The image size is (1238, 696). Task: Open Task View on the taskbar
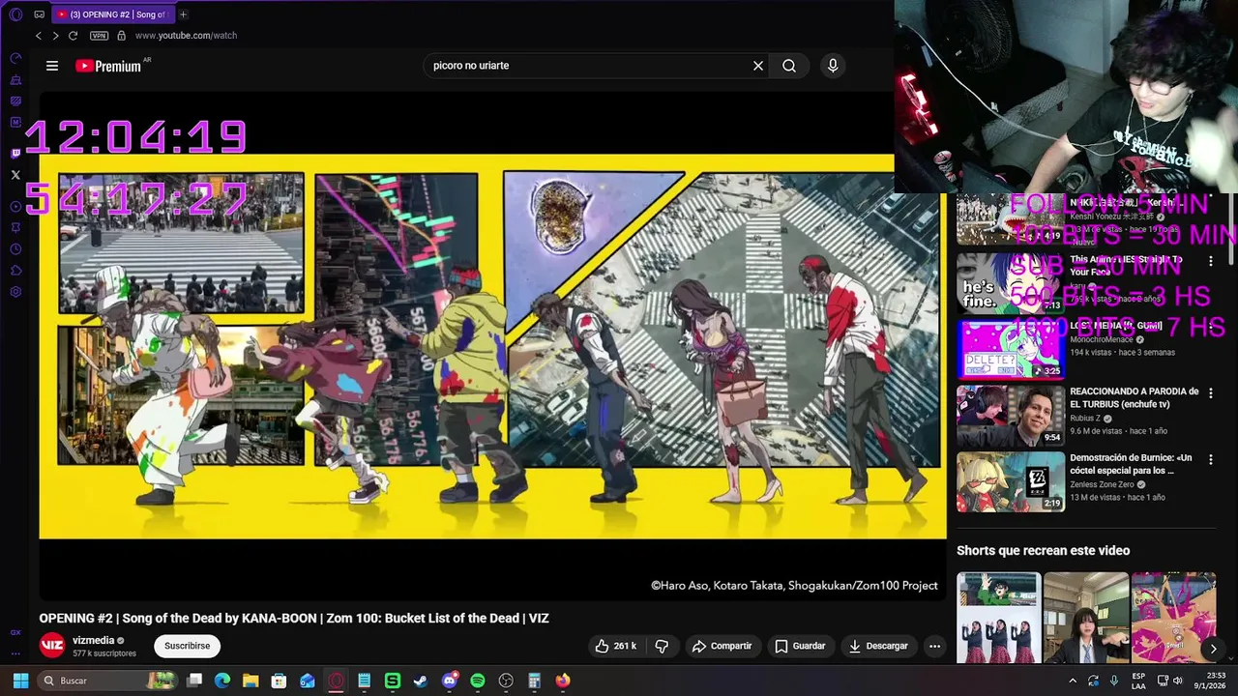point(194,681)
